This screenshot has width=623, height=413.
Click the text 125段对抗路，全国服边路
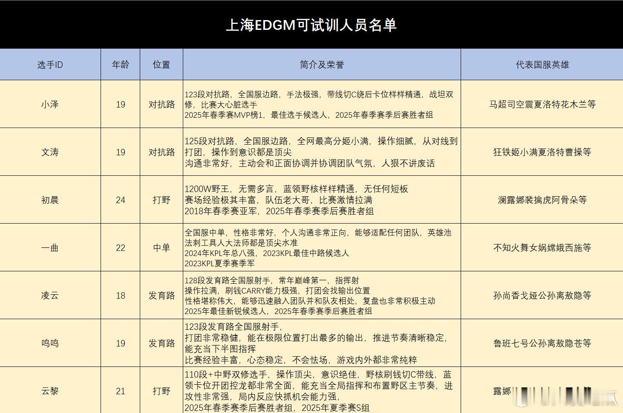pyautogui.click(x=237, y=141)
